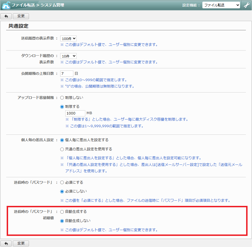
Task: Click the top back arrow button
Action: click(x=6, y=16)
